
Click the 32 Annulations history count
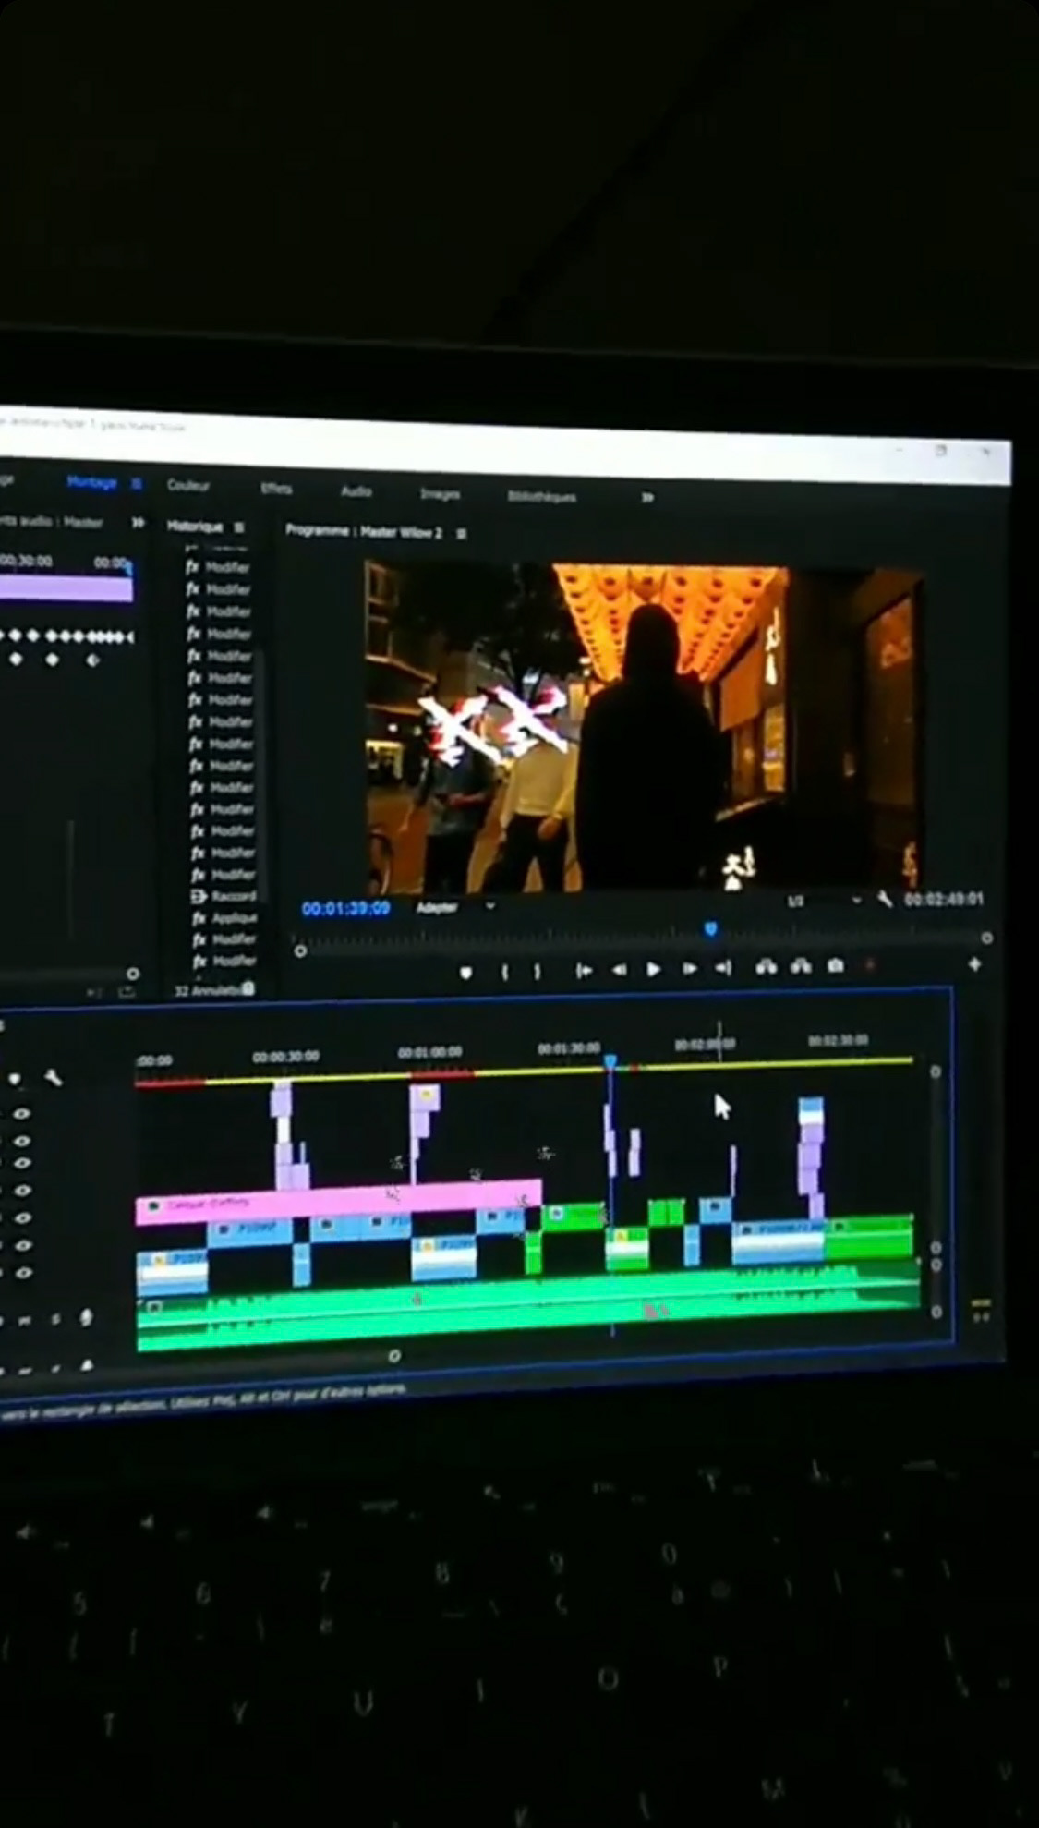208,989
